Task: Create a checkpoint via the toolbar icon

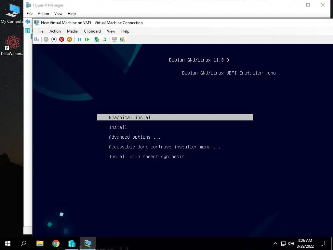Action: pos(97,39)
